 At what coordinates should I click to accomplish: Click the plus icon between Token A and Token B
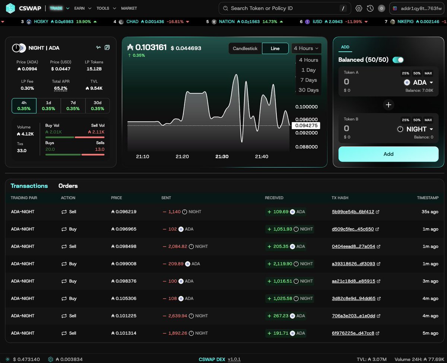(389, 105)
